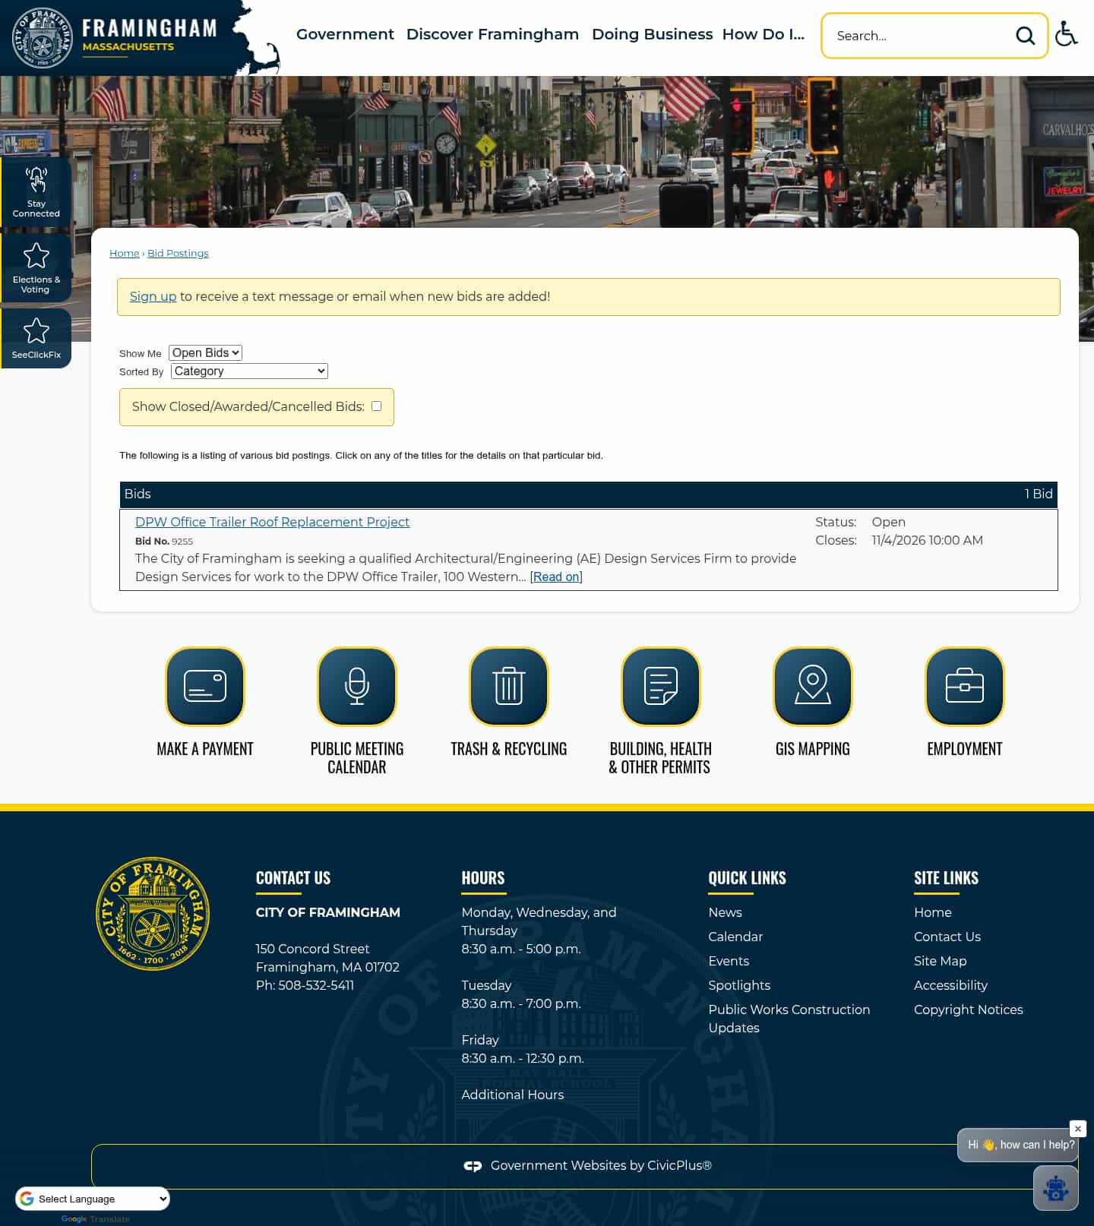Viewport: 1094px width, 1226px height.
Task: Open Site Map link
Action: point(940,961)
